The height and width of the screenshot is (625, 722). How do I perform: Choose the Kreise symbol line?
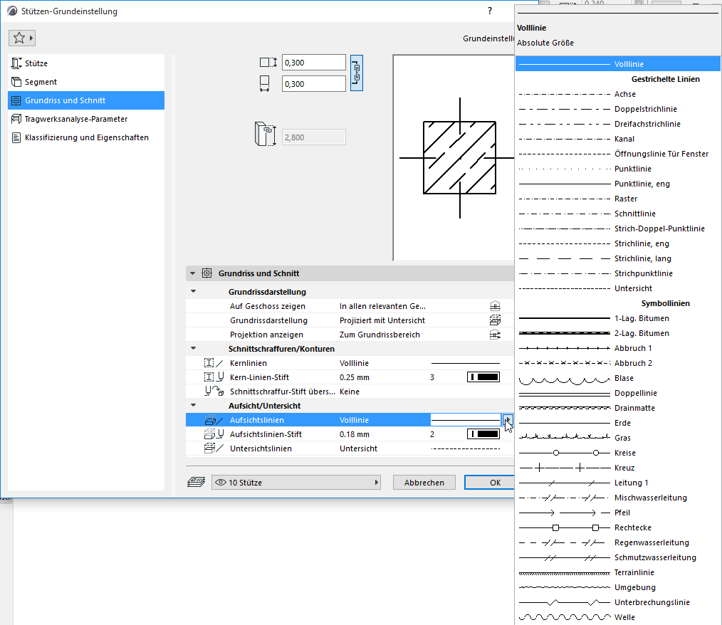tap(618, 453)
